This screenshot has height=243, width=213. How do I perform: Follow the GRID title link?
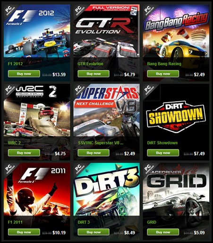pyautogui.click(x=152, y=222)
